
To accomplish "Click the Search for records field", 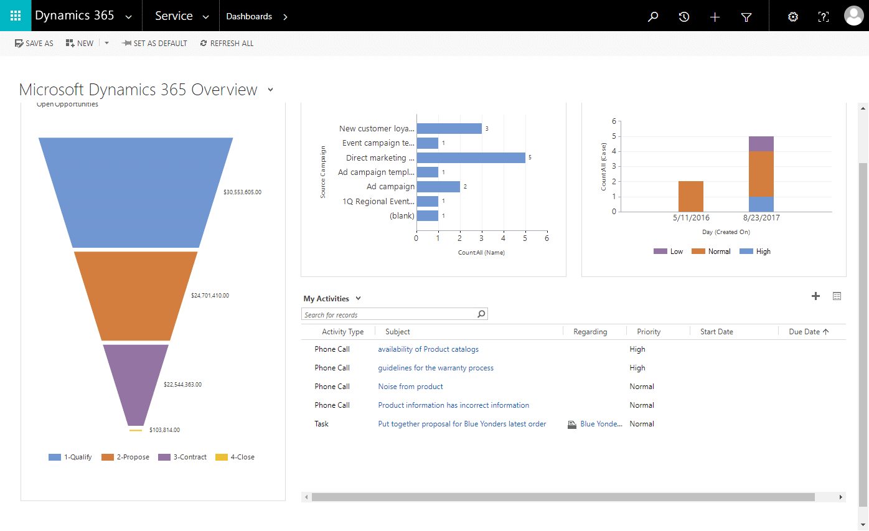I will [389, 314].
